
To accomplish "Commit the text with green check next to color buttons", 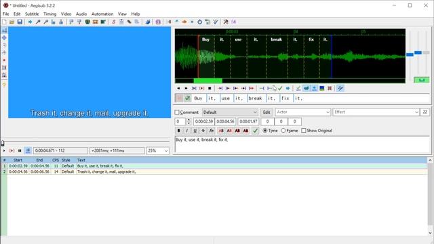I will [x=255, y=131].
